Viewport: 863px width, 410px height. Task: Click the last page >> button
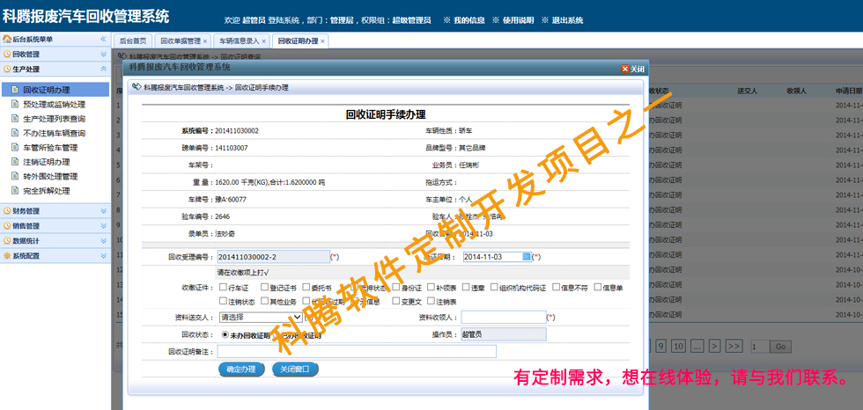click(734, 347)
